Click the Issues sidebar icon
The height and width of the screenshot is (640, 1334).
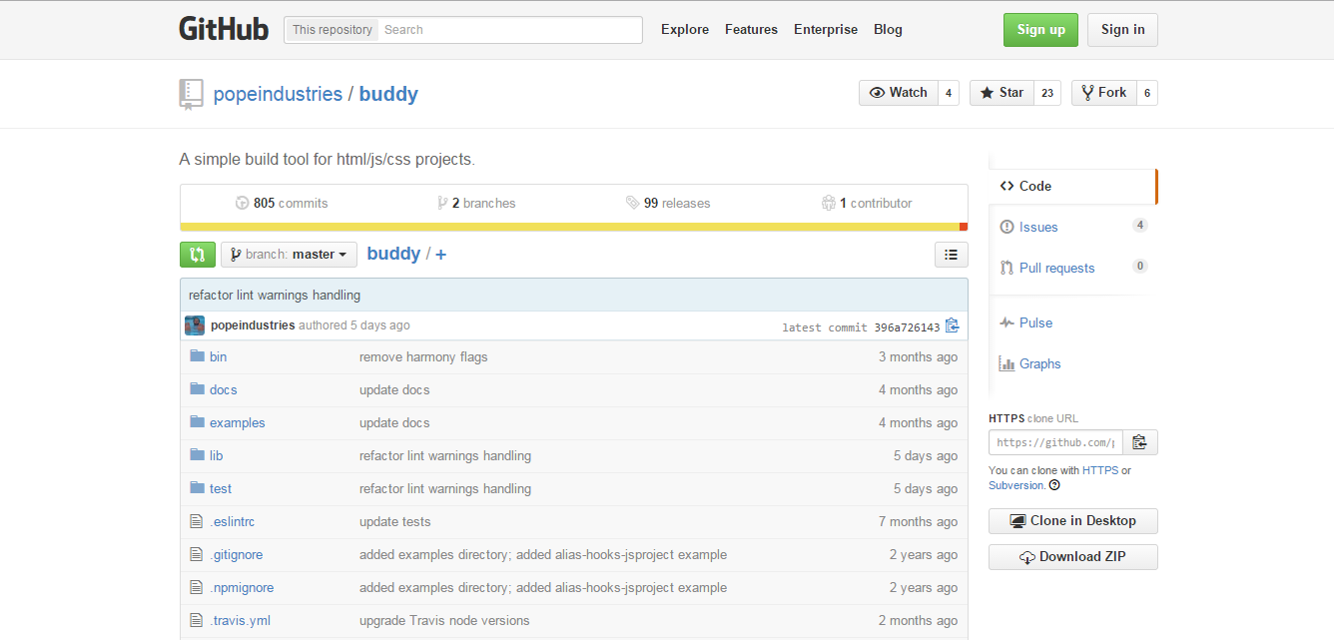click(1006, 227)
